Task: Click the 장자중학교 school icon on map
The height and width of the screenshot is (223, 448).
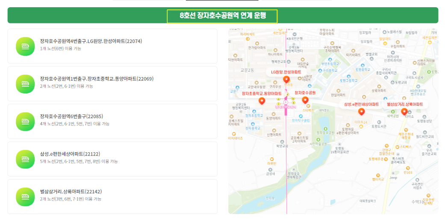Action: pos(253,124)
